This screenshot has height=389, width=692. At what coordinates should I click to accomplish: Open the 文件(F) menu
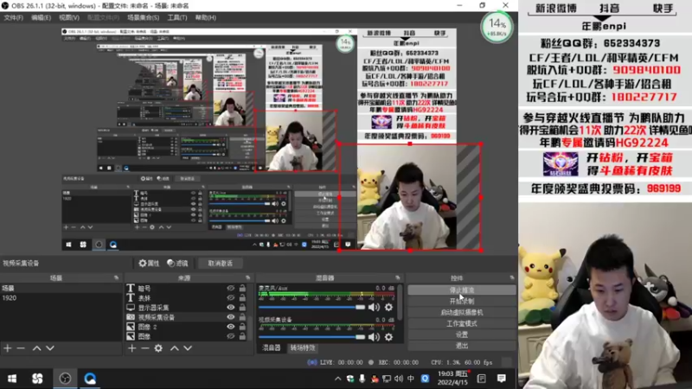coord(13,17)
